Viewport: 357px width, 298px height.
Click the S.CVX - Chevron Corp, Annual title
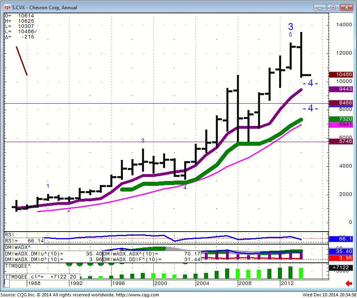tap(45, 8)
